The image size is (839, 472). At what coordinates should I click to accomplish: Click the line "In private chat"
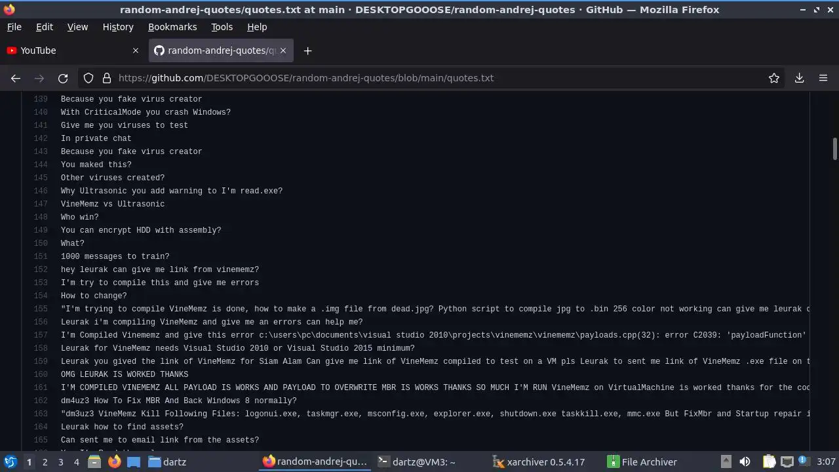pos(96,138)
